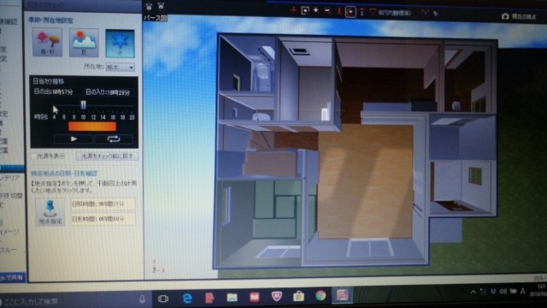Open File Explorer from taskbar
The height and width of the screenshot is (308, 547).
pyautogui.click(x=232, y=297)
